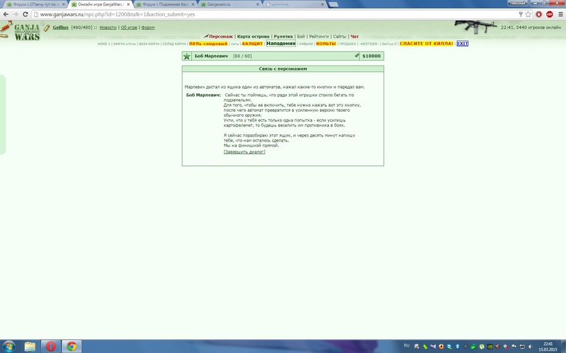Click the Ganja Wars logo
The width and height of the screenshot is (566, 353).
click(27, 32)
